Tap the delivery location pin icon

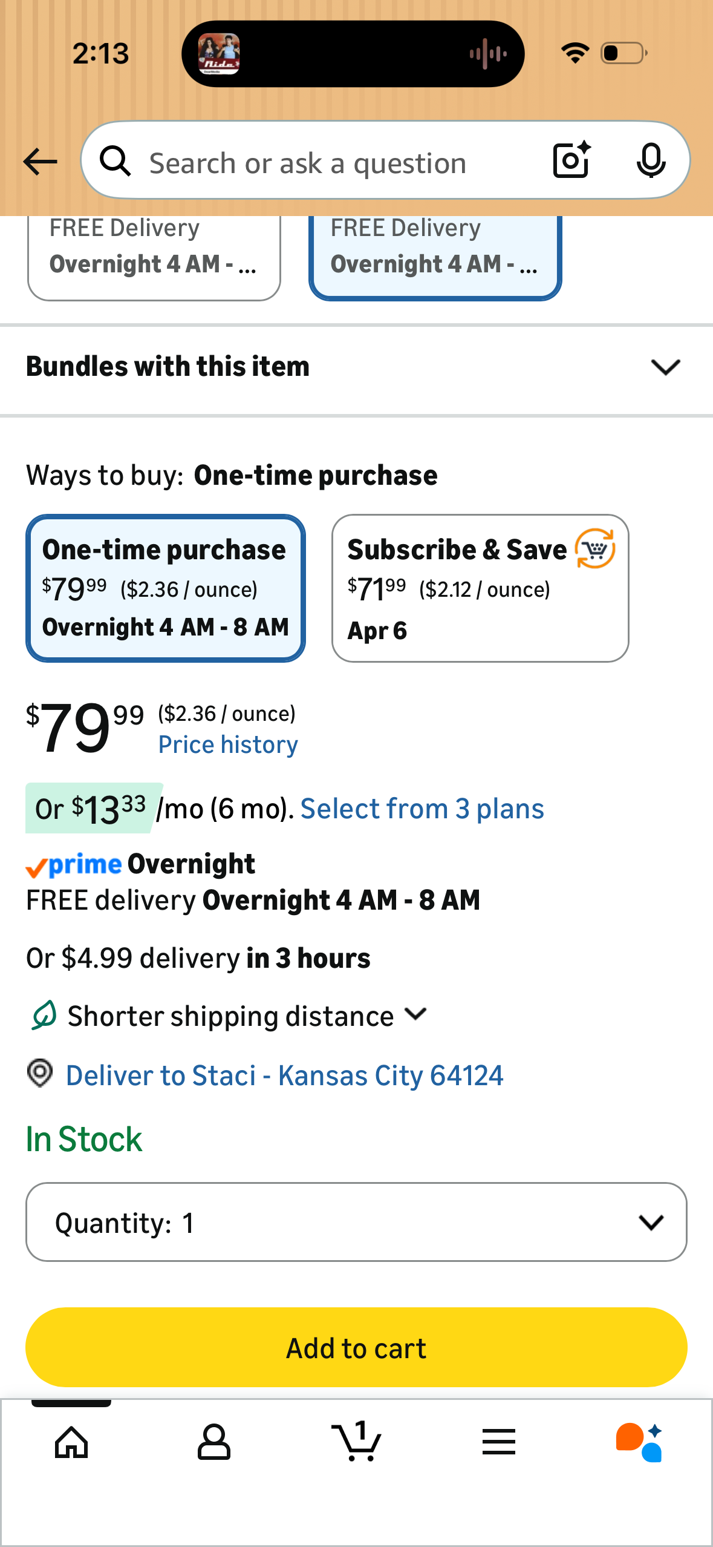click(41, 1074)
